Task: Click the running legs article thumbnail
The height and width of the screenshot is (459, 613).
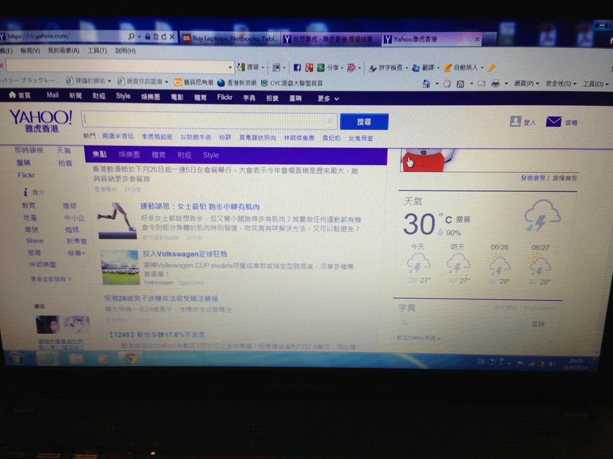Action: click(117, 221)
